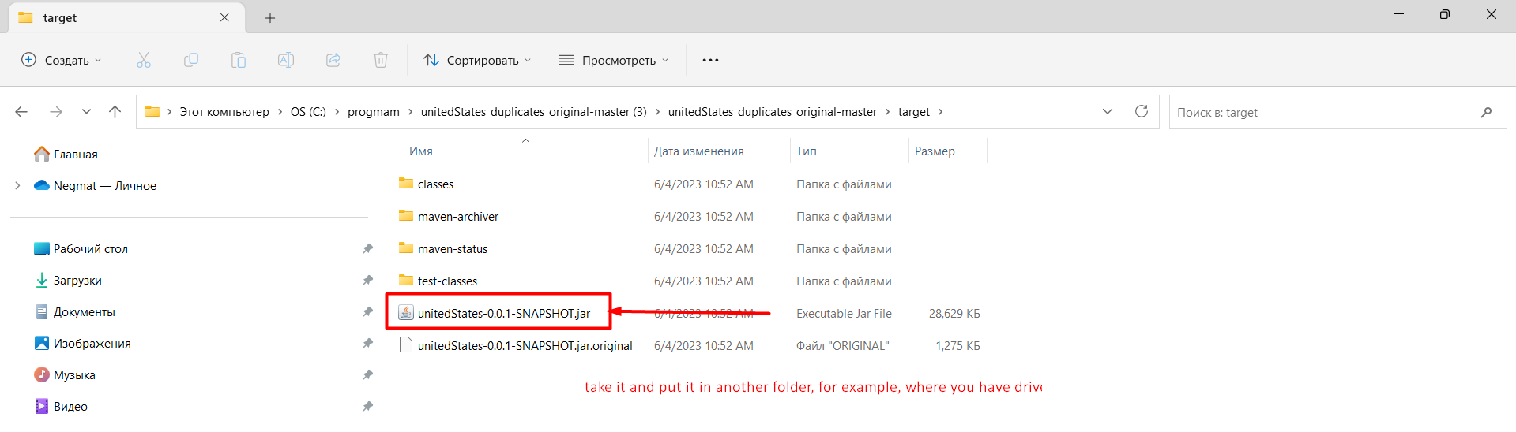The image size is (1516, 432).
Task: Click the Delete trash bin icon
Action: (x=381, y=60)
